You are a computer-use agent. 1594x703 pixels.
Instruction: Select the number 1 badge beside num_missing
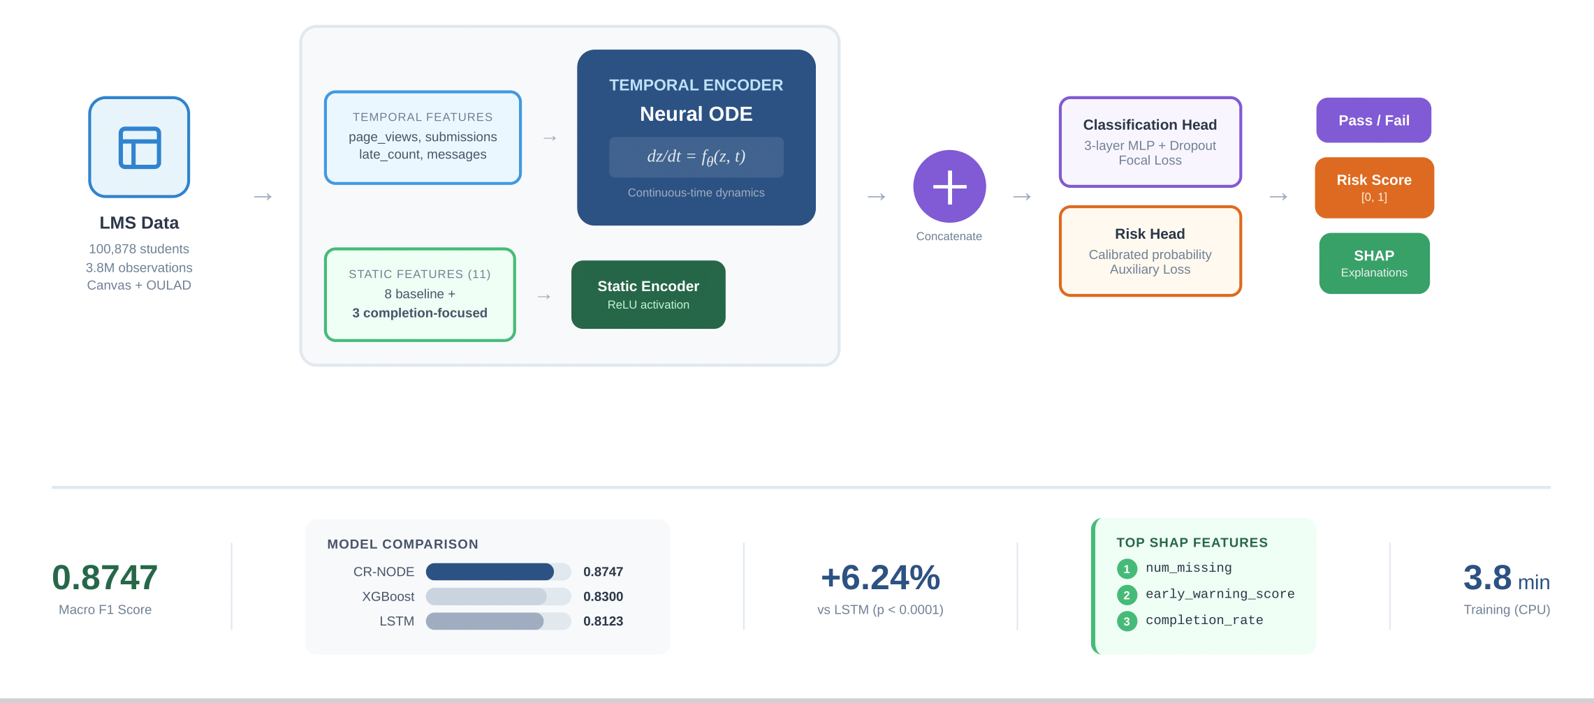(x=1126, y=569)
